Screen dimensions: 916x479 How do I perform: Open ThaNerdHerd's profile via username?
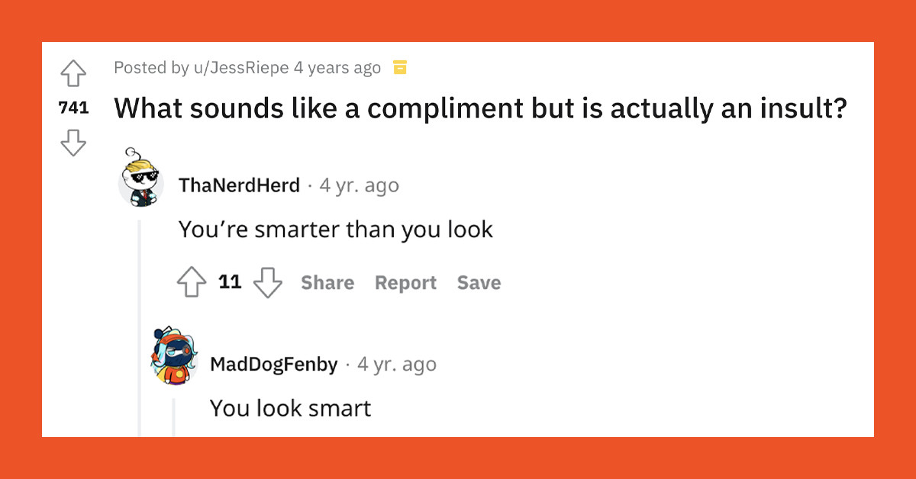pyautogui.click(x=239, y=185)
